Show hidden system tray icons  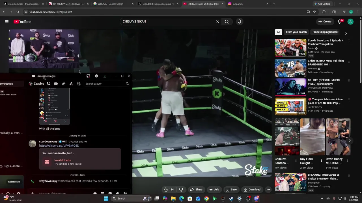322,198
